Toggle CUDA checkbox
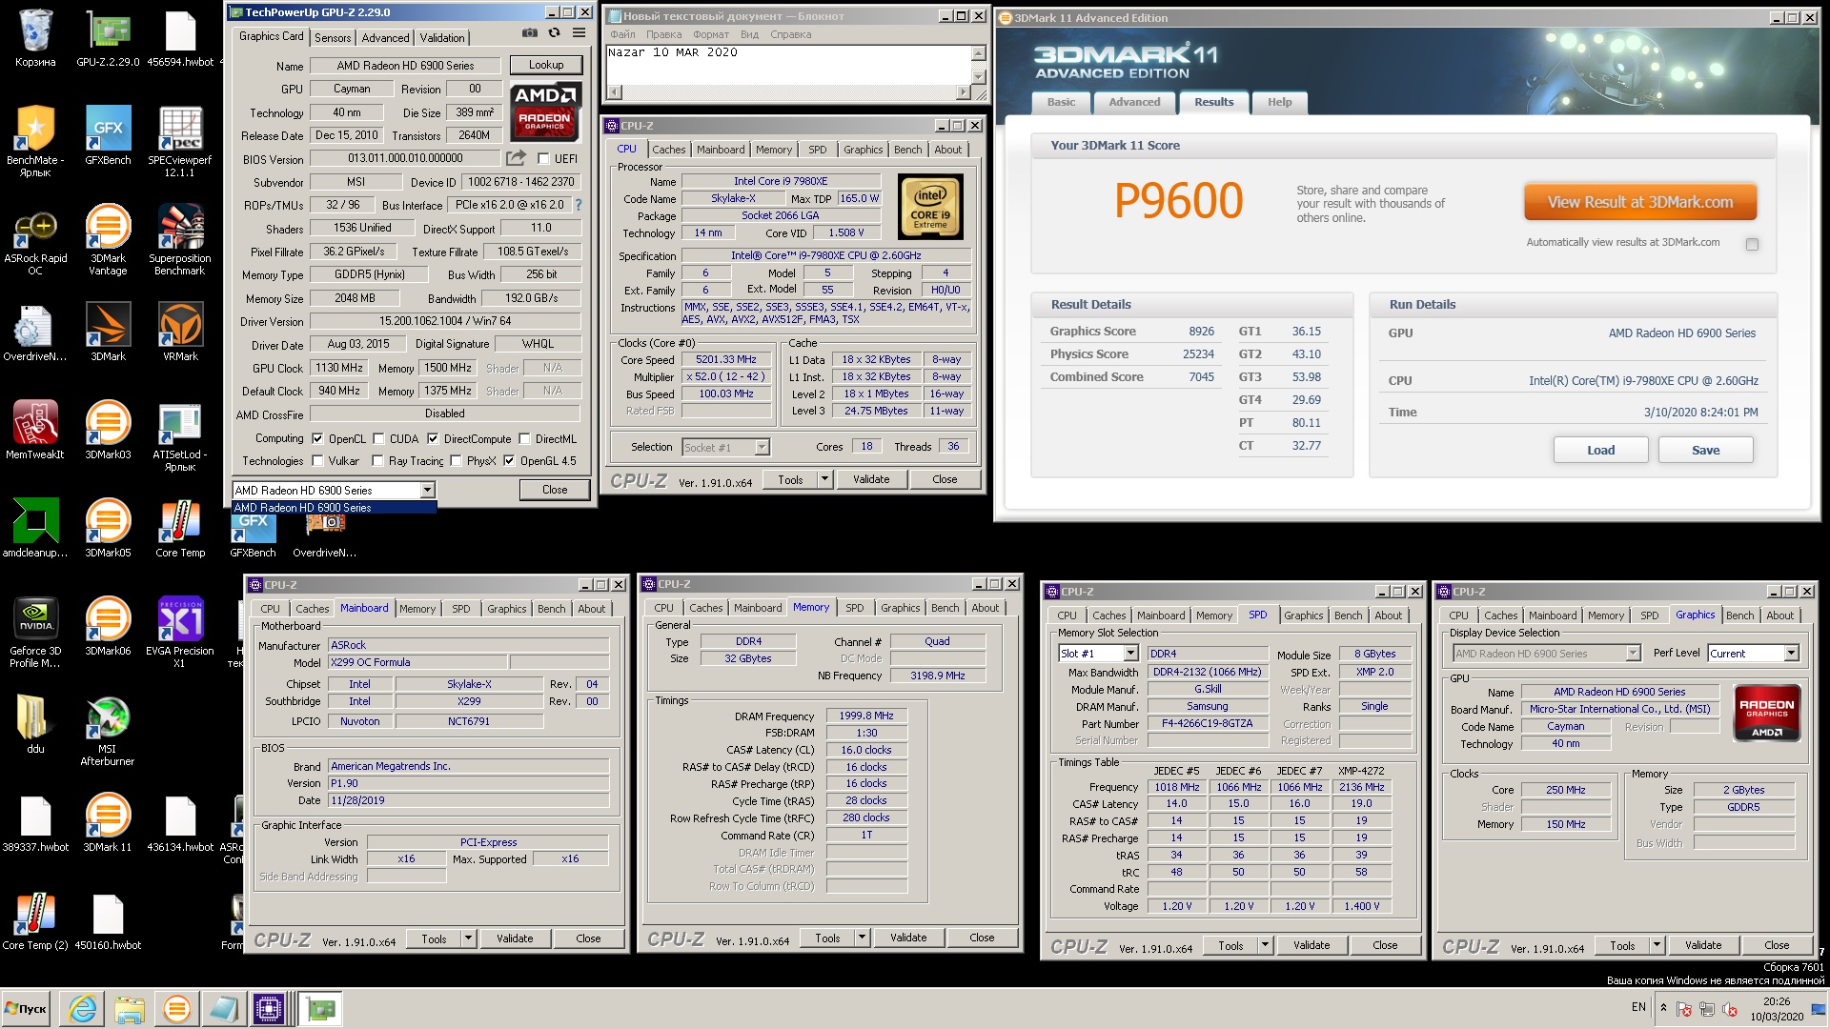Viewport: 1830px width, 1029px height. click(378, 438)
